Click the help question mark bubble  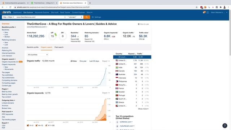click(225, 126)
